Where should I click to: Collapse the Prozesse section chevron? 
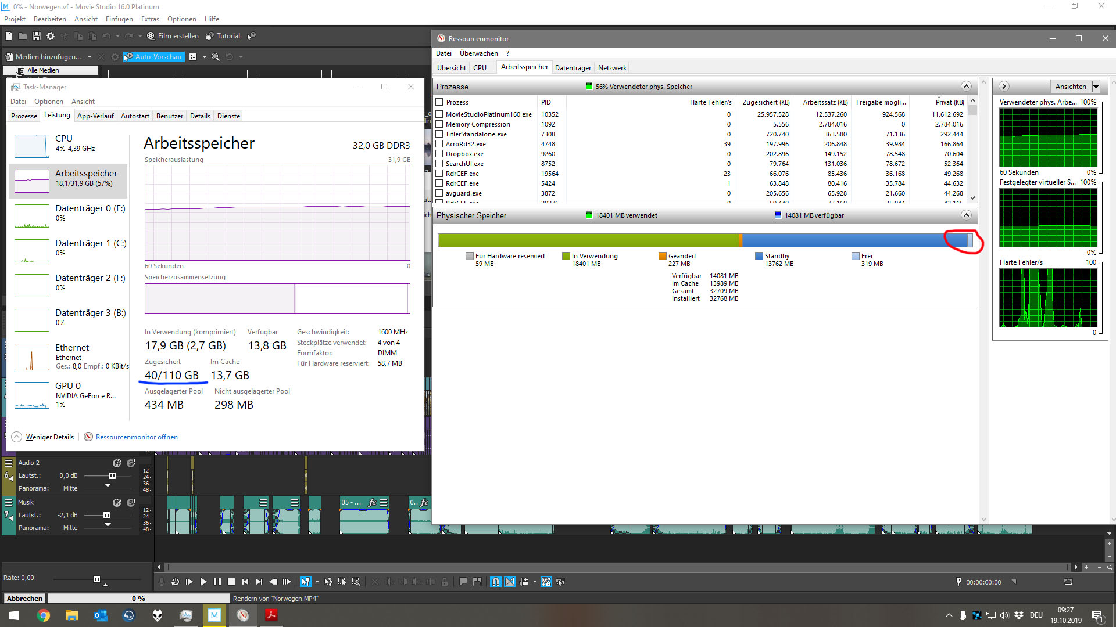[x=966, y=87]
